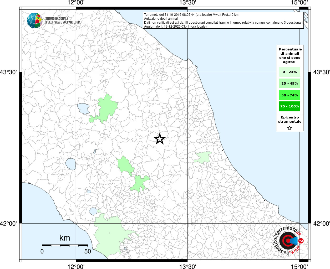Click the left axis label 43°30'
Screen dimensions: 330x269
[9, 72]
